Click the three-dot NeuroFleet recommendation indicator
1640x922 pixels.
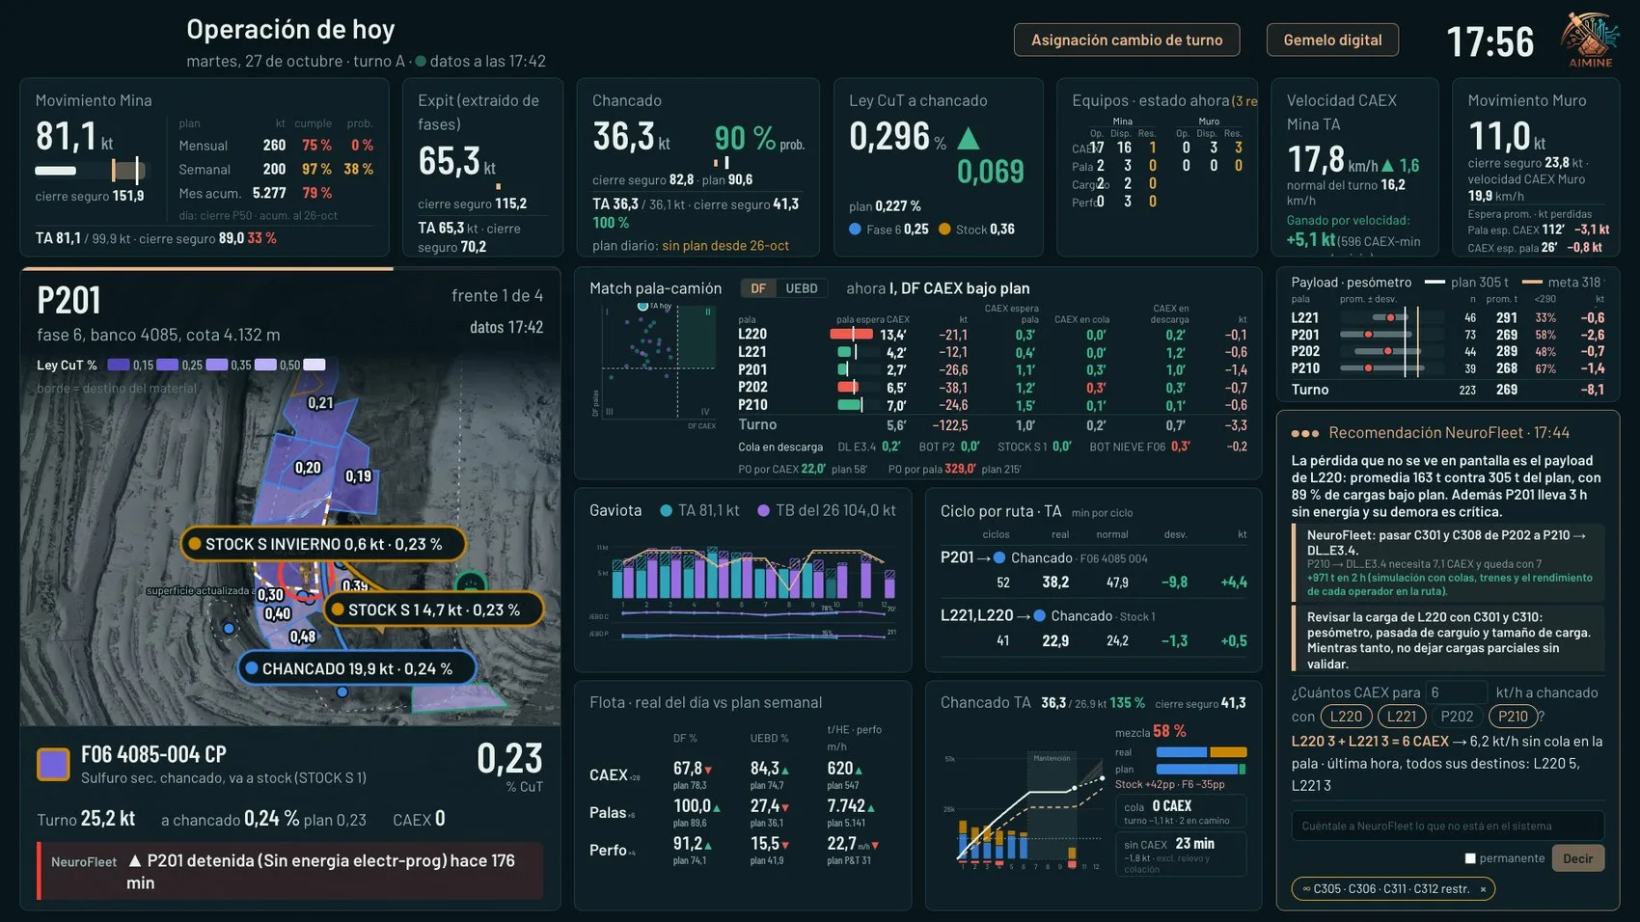1304,433
